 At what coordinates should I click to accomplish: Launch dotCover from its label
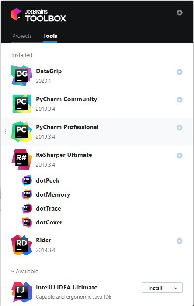(x=49, y=223)
